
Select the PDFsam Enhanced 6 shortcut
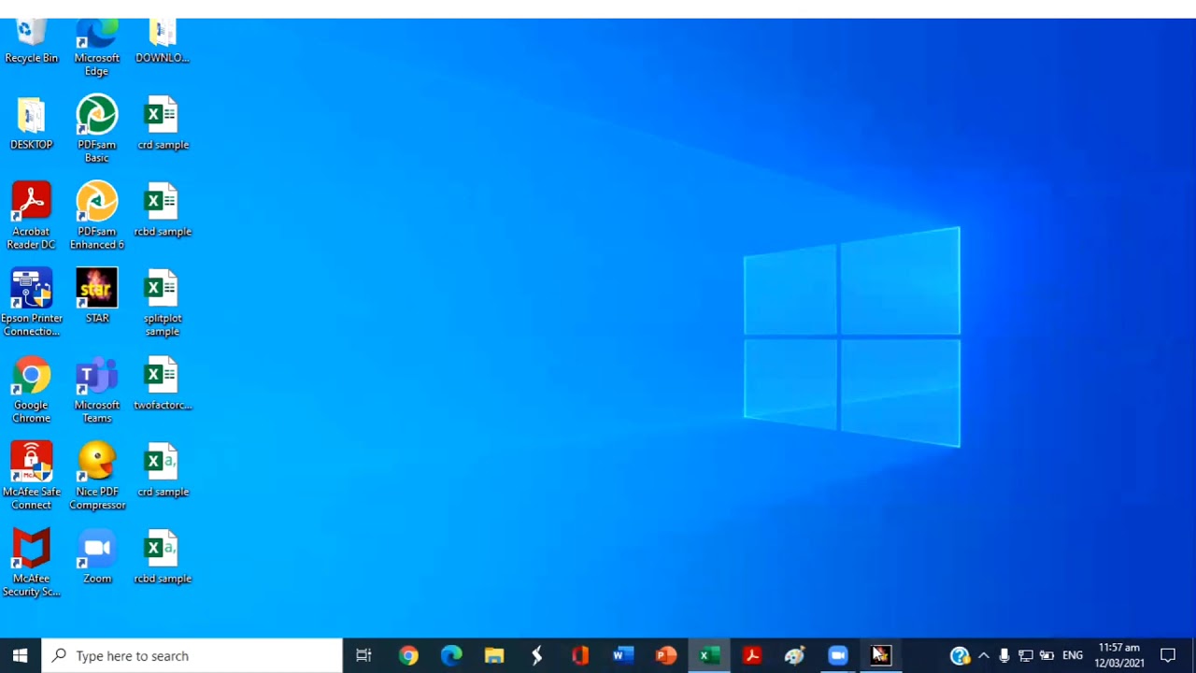96,217
